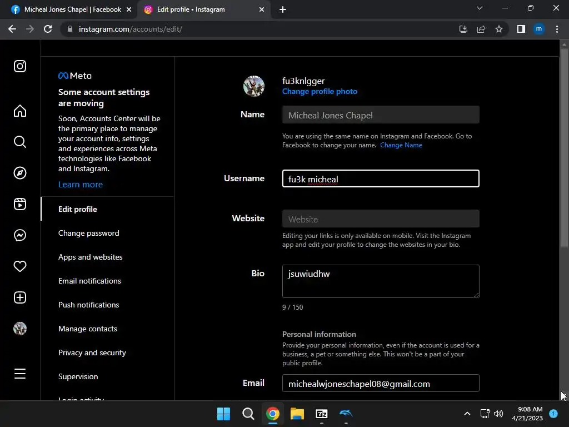
Task: Open Search icon in Instagram sidebar
Action: pyautogui.click(x=20, y=142)
